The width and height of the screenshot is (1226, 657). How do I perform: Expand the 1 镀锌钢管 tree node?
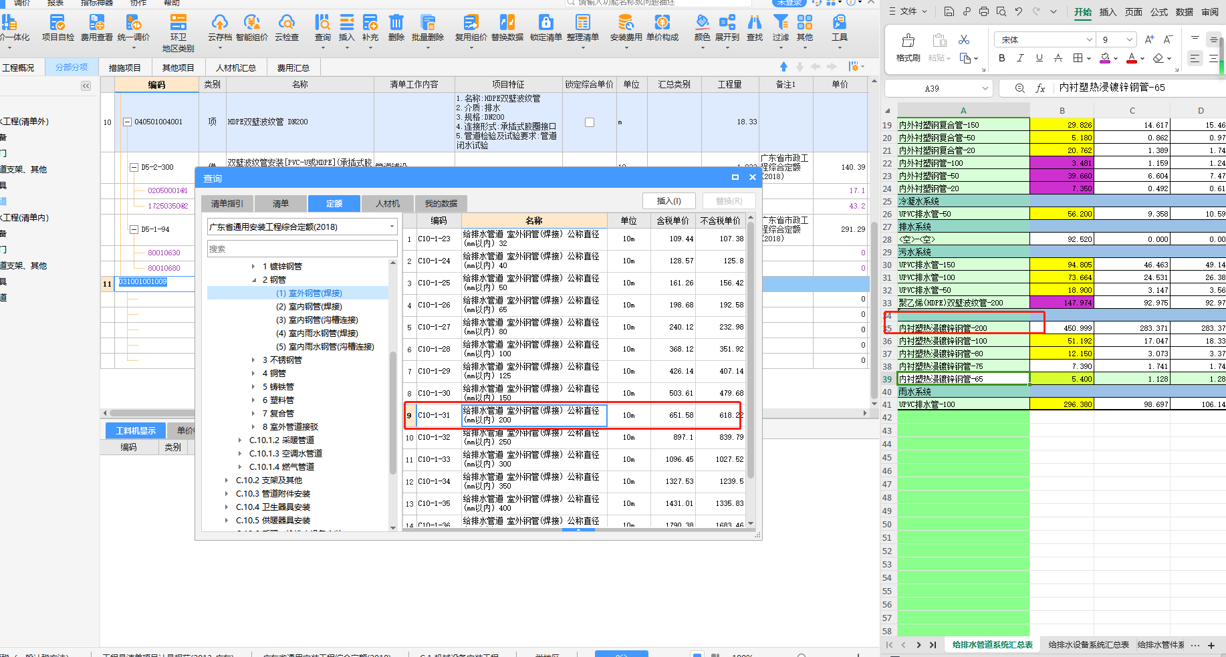(253, 267)
